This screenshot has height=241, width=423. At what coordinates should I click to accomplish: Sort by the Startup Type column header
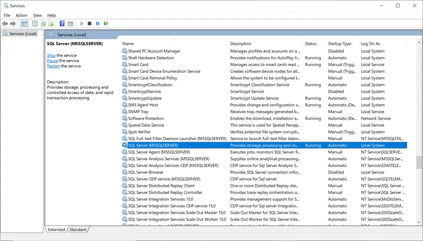[342, 44]
